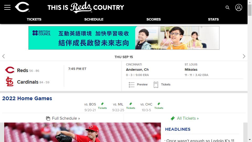Image resolution: width=252 pixels, height=142 pixels.
Task: Click the British Council banner ad
Action: pos(124,38)
